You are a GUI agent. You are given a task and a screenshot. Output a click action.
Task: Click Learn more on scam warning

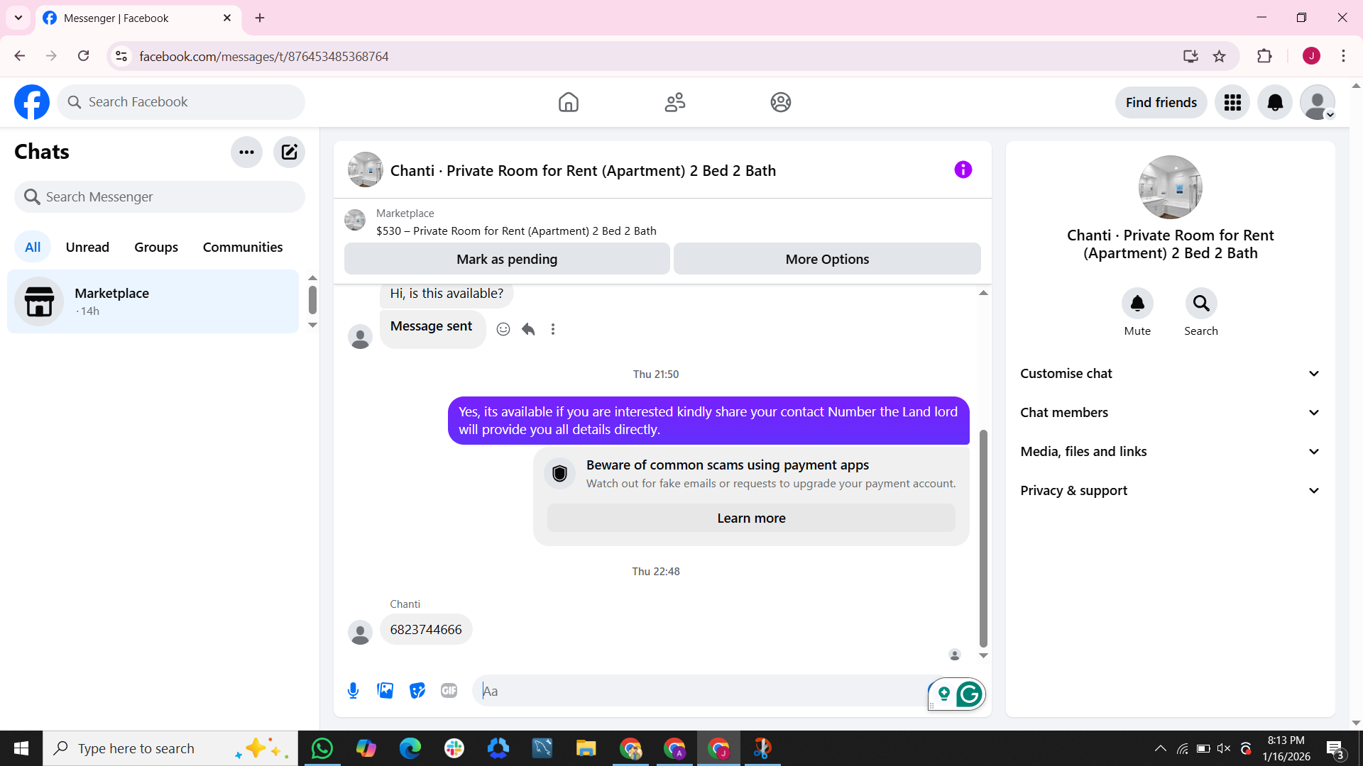pos(751,518)
